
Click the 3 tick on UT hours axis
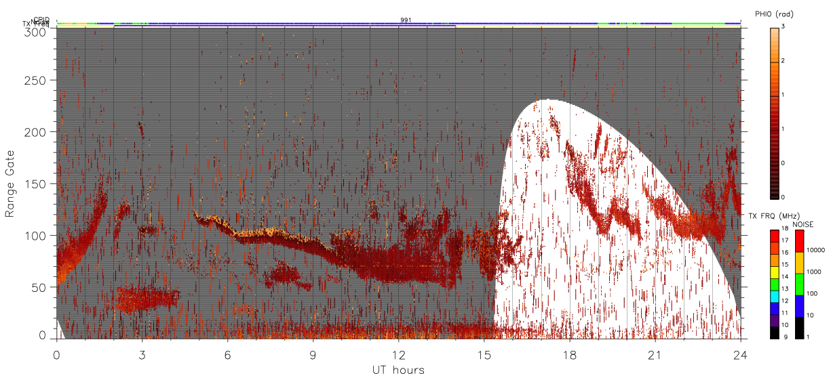pos(142,355)
